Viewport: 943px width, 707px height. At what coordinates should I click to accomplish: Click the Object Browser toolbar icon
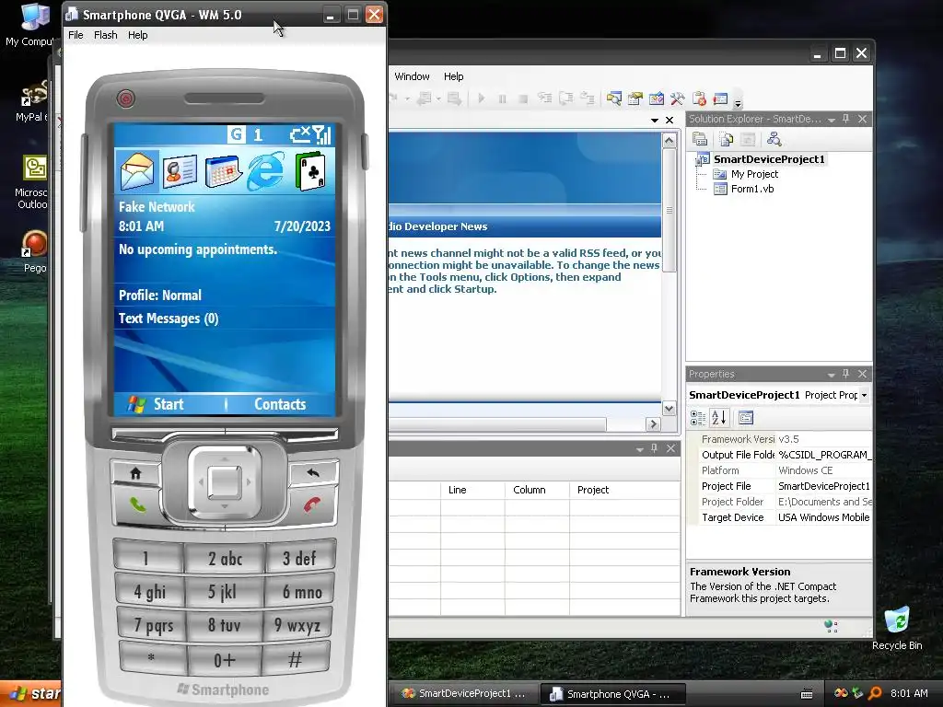click(656, 99)
